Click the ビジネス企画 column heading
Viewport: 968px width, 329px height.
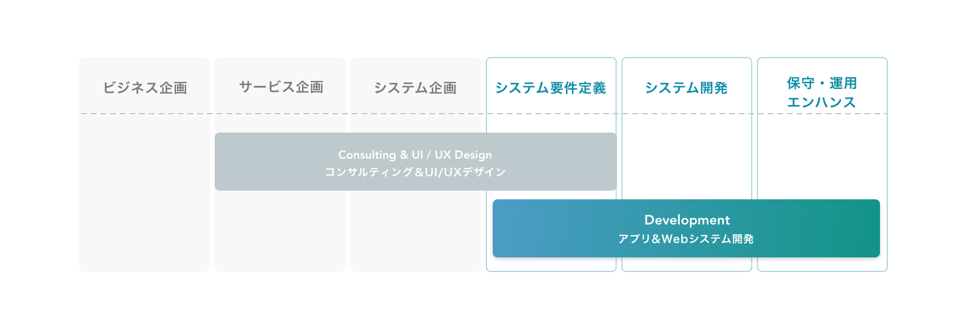(x=145, y=88)
